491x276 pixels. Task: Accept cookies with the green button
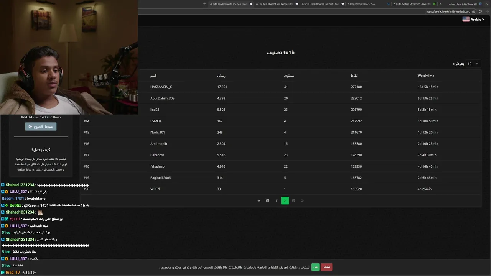[315, 267]
